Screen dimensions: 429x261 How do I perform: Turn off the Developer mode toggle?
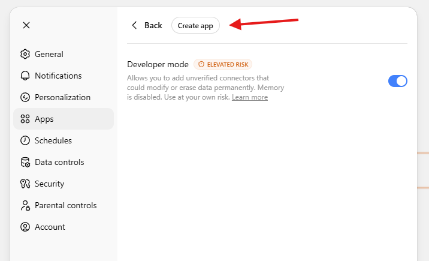(x=397, y=81)
